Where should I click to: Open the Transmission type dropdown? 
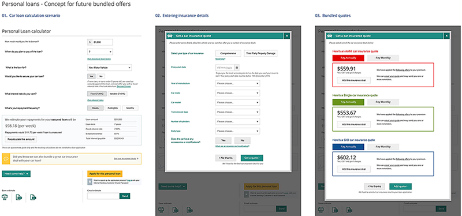tap(237, 112)
